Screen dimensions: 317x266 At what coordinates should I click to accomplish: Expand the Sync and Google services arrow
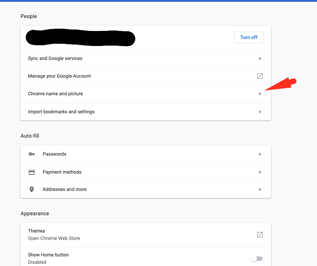(260, 58)
